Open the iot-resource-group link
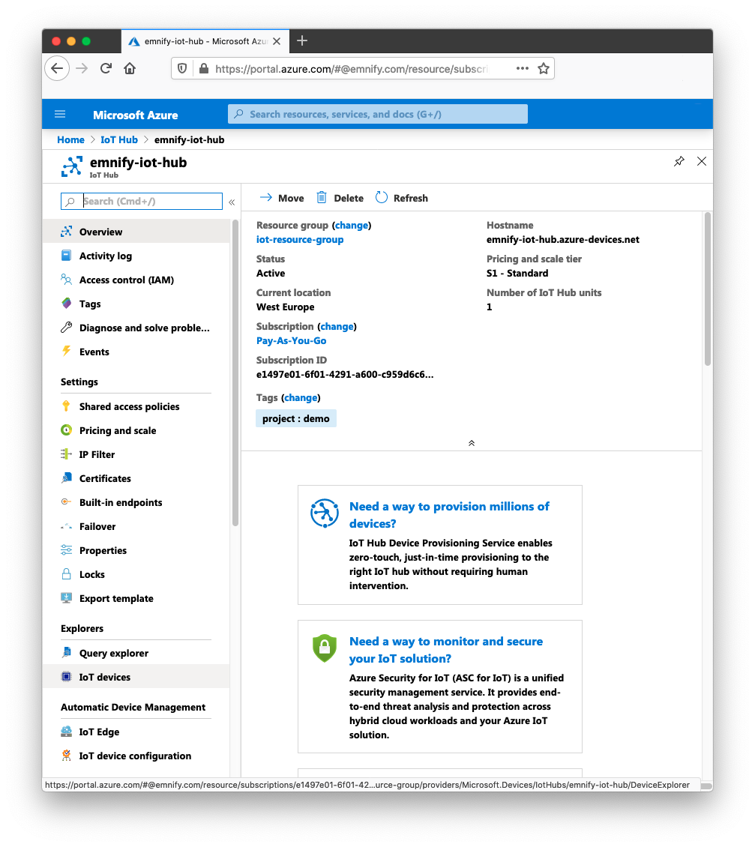This screenshot has height=847, width=755. [299, 239]
